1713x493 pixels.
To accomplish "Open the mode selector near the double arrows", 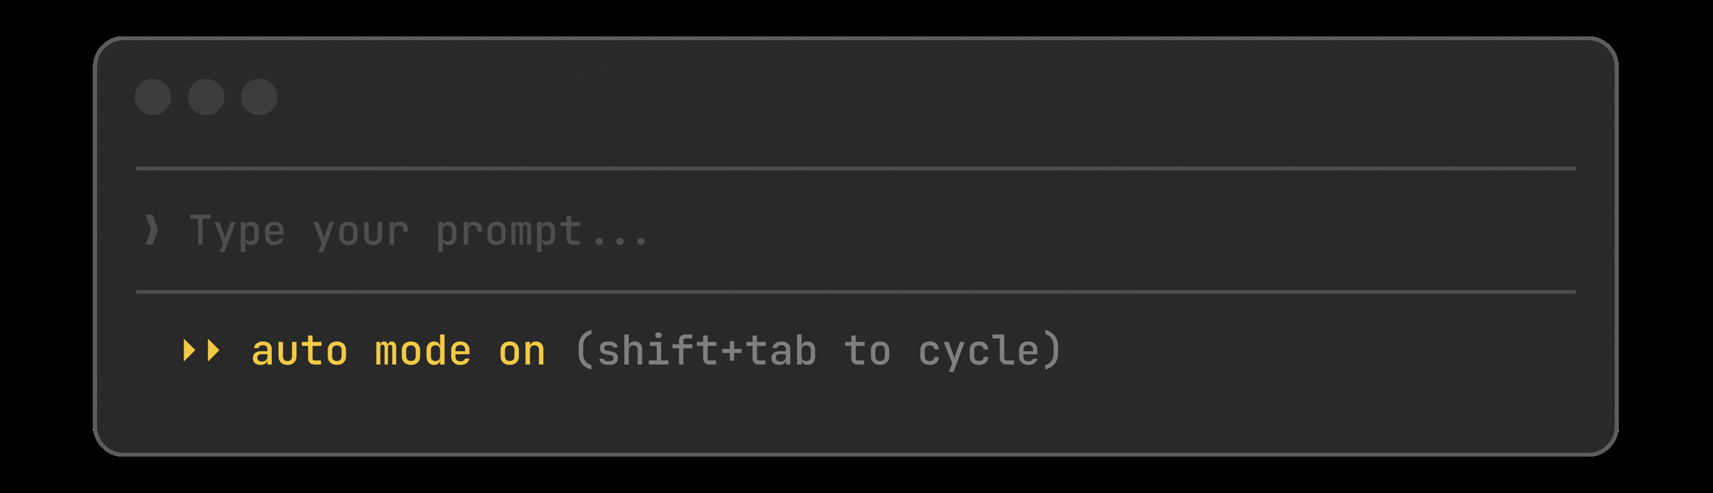I will coord(201,350).
